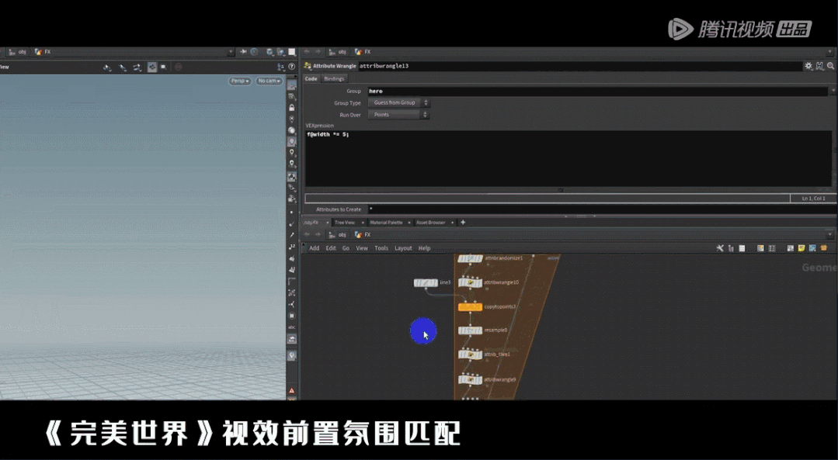838x460 pixels.
Task: Toggle the highlighted light-bulb display option
Action: (292, 142)
